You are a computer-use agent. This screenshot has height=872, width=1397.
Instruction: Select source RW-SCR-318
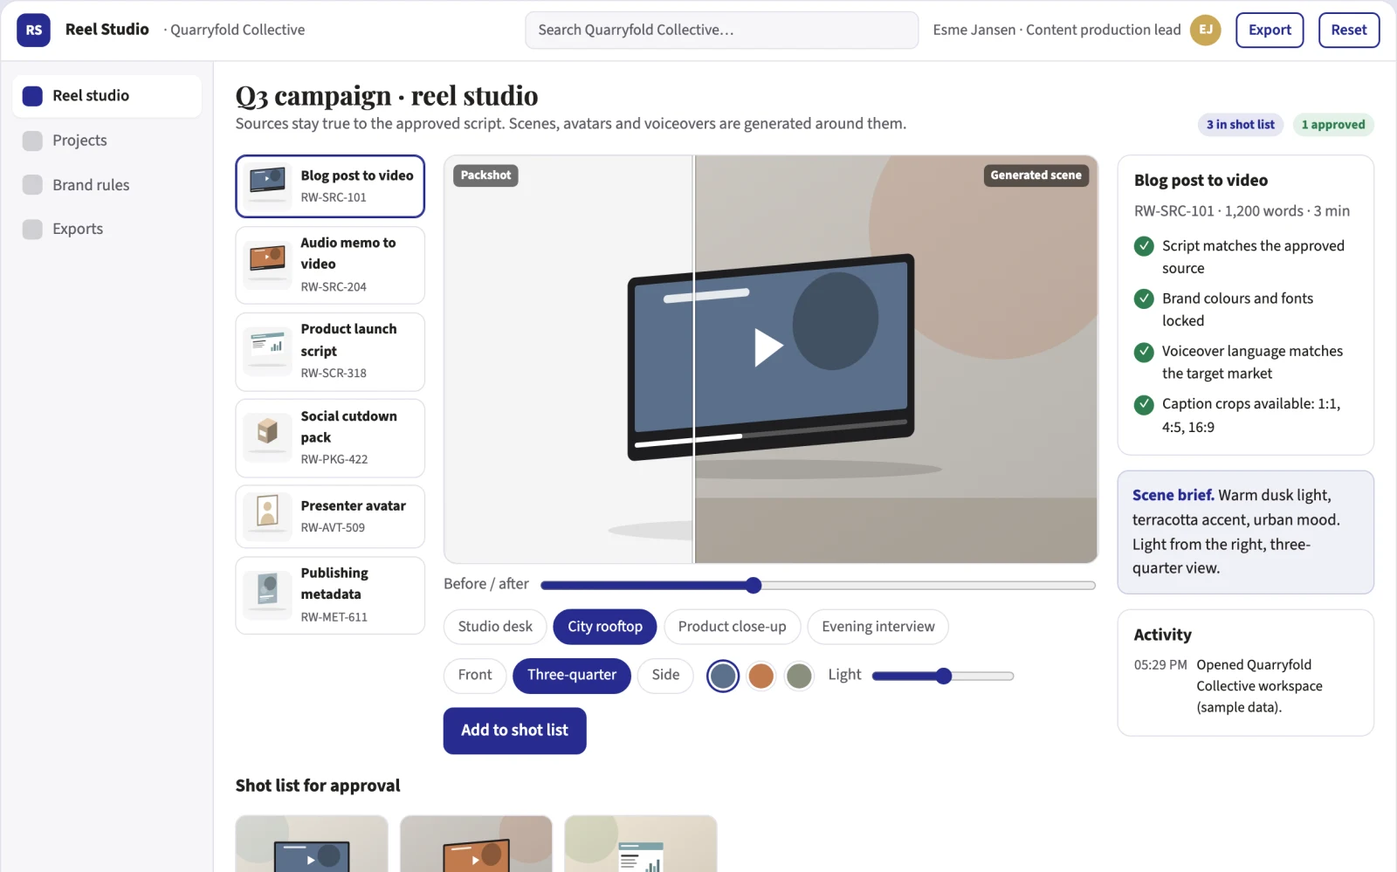(330, 352)
